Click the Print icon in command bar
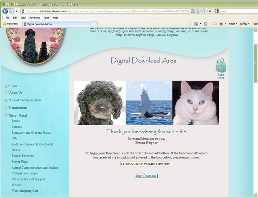Image resolution: width=258 pixels, height=197 pixels. coord(221,24)
